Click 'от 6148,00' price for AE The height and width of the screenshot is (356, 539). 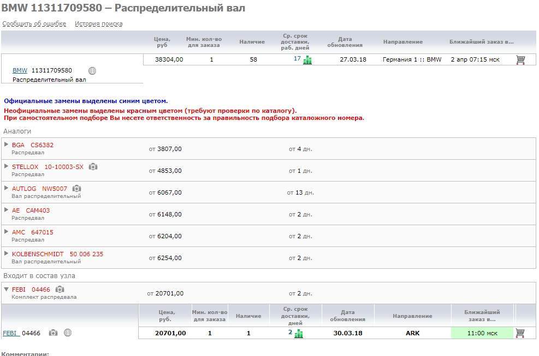[x=165, y=214]
